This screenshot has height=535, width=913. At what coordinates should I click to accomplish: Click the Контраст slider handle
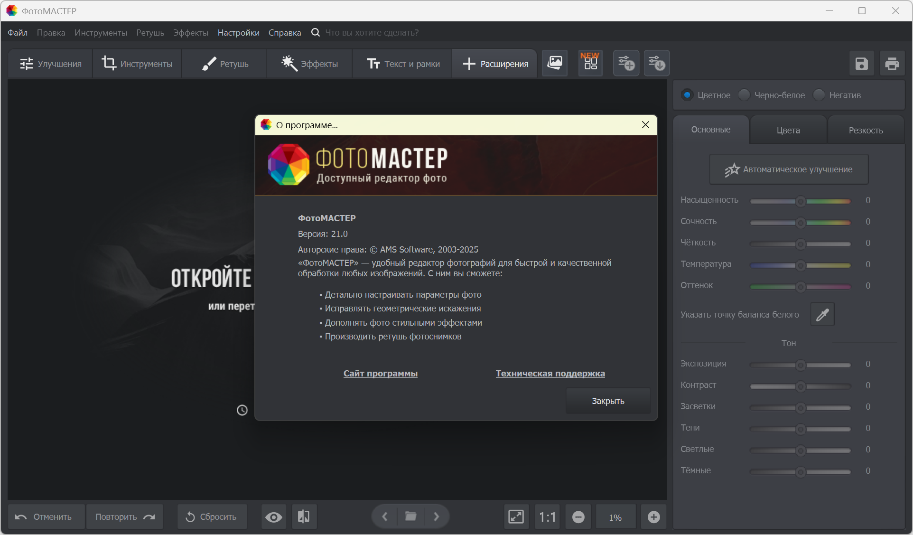click(x=801, y=386)
